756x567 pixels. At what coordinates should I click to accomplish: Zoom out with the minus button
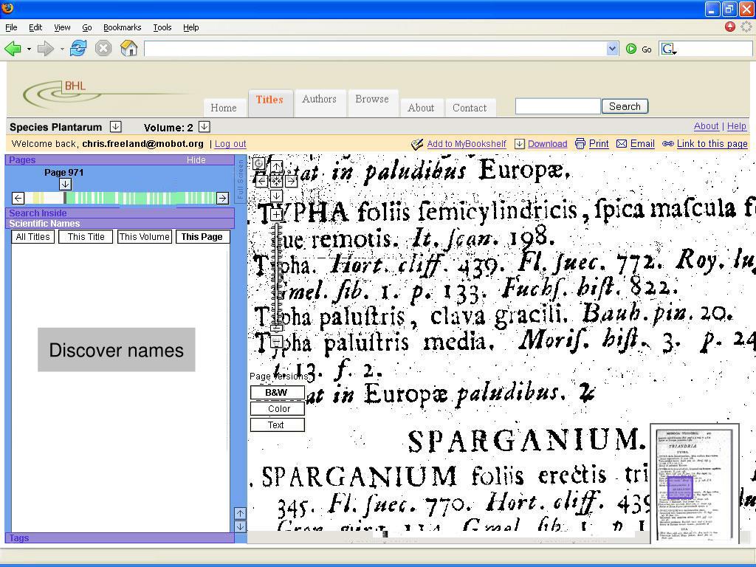(276, 342)
